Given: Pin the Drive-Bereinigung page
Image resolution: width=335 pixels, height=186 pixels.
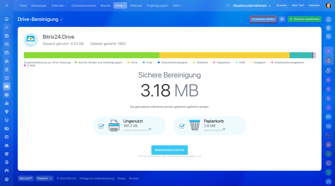Looking at the screenshot, I should 61,20.
